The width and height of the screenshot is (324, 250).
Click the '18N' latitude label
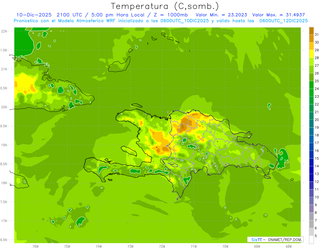click(x=4, y=183)
